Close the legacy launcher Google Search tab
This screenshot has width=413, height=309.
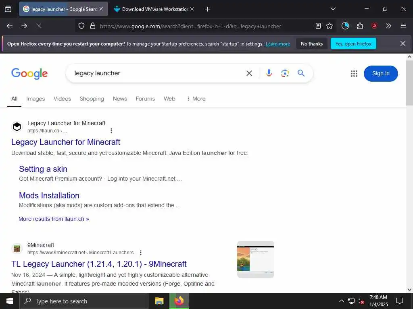coord(101,9)
